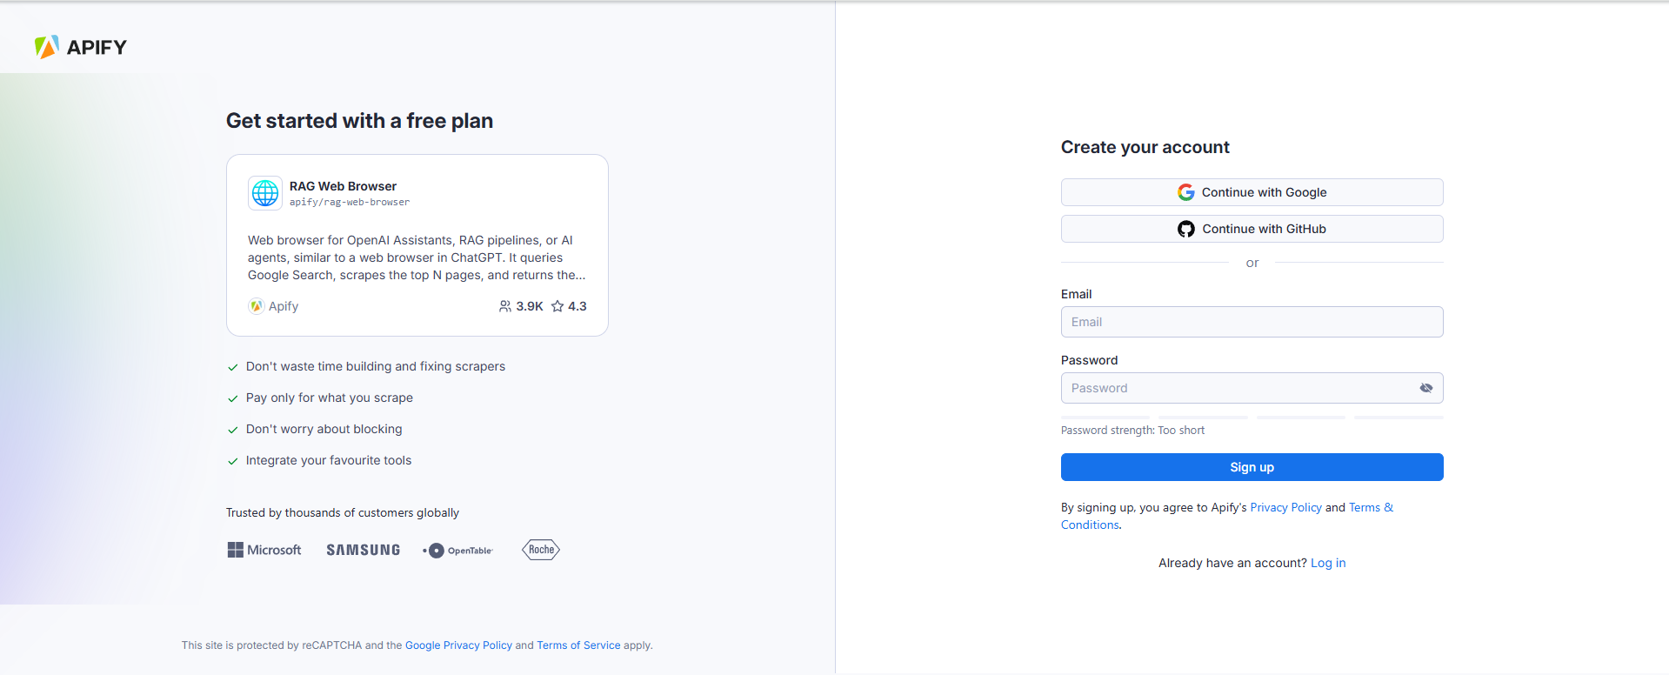The image size is (1669, 675).
Task: Follow the Log in link
Action: [x=1328, y=563]
